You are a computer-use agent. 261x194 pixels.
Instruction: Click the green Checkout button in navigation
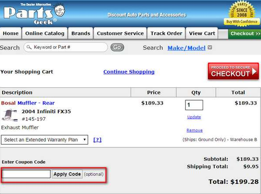click(x=245, y=34)
